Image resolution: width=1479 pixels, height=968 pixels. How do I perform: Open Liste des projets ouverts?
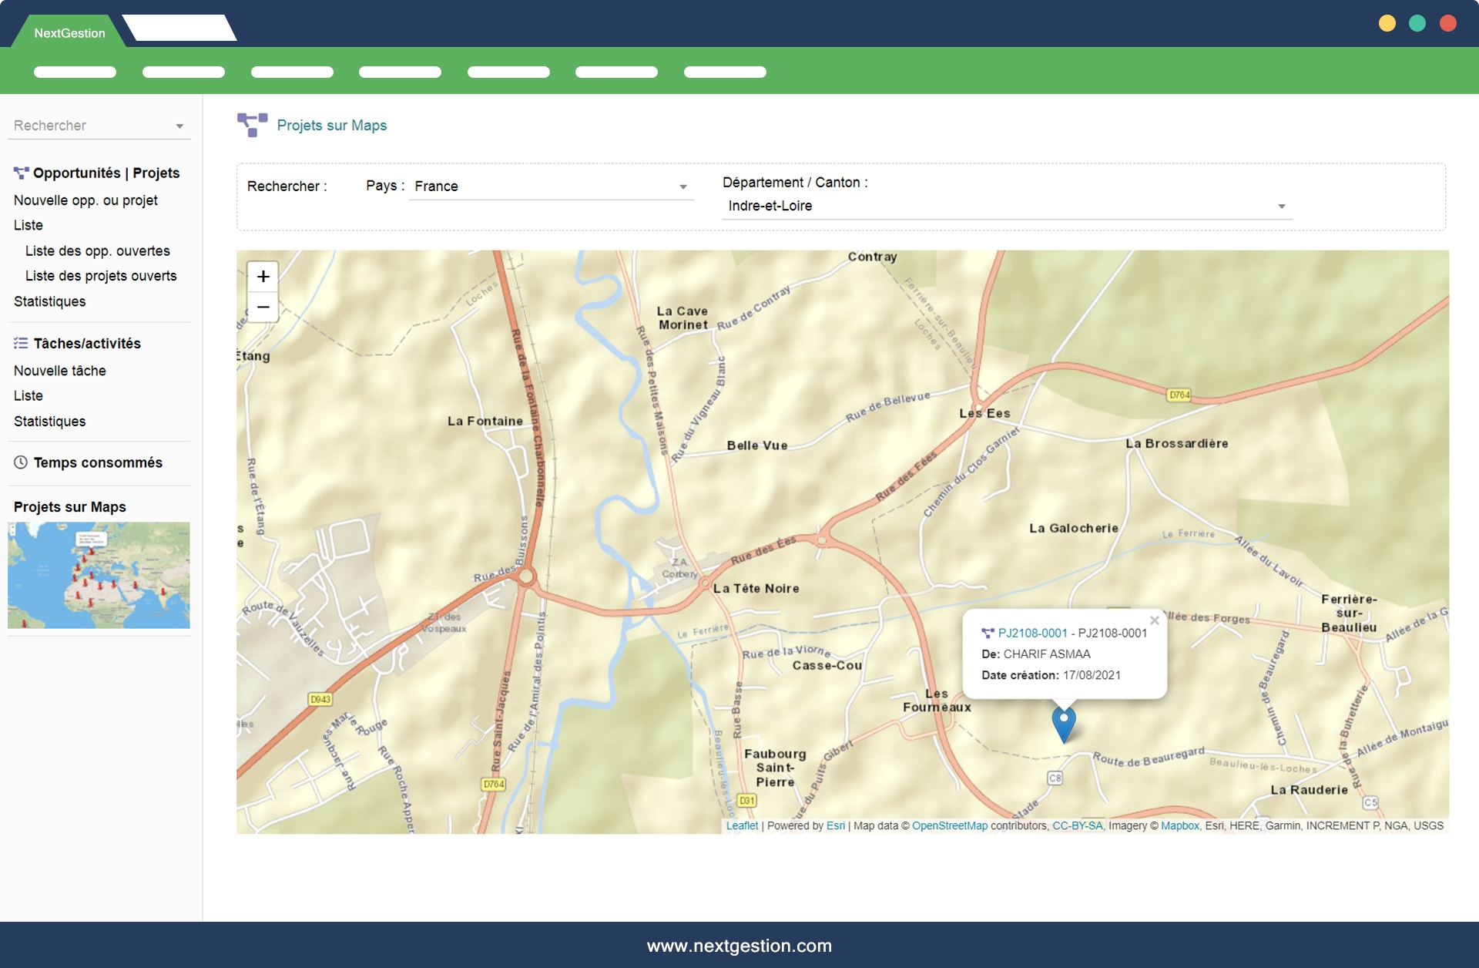click(101, 276)
